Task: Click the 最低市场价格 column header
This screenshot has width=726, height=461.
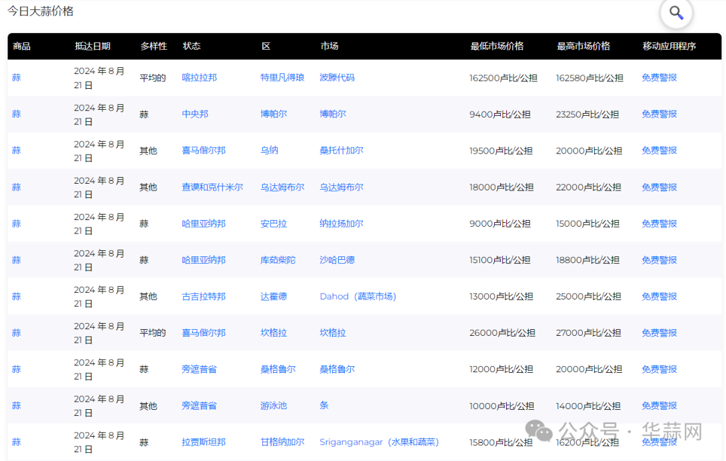Action: tap(497, 46)
